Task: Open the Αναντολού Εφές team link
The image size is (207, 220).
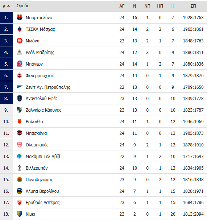Action: click(x=42, y=99)
